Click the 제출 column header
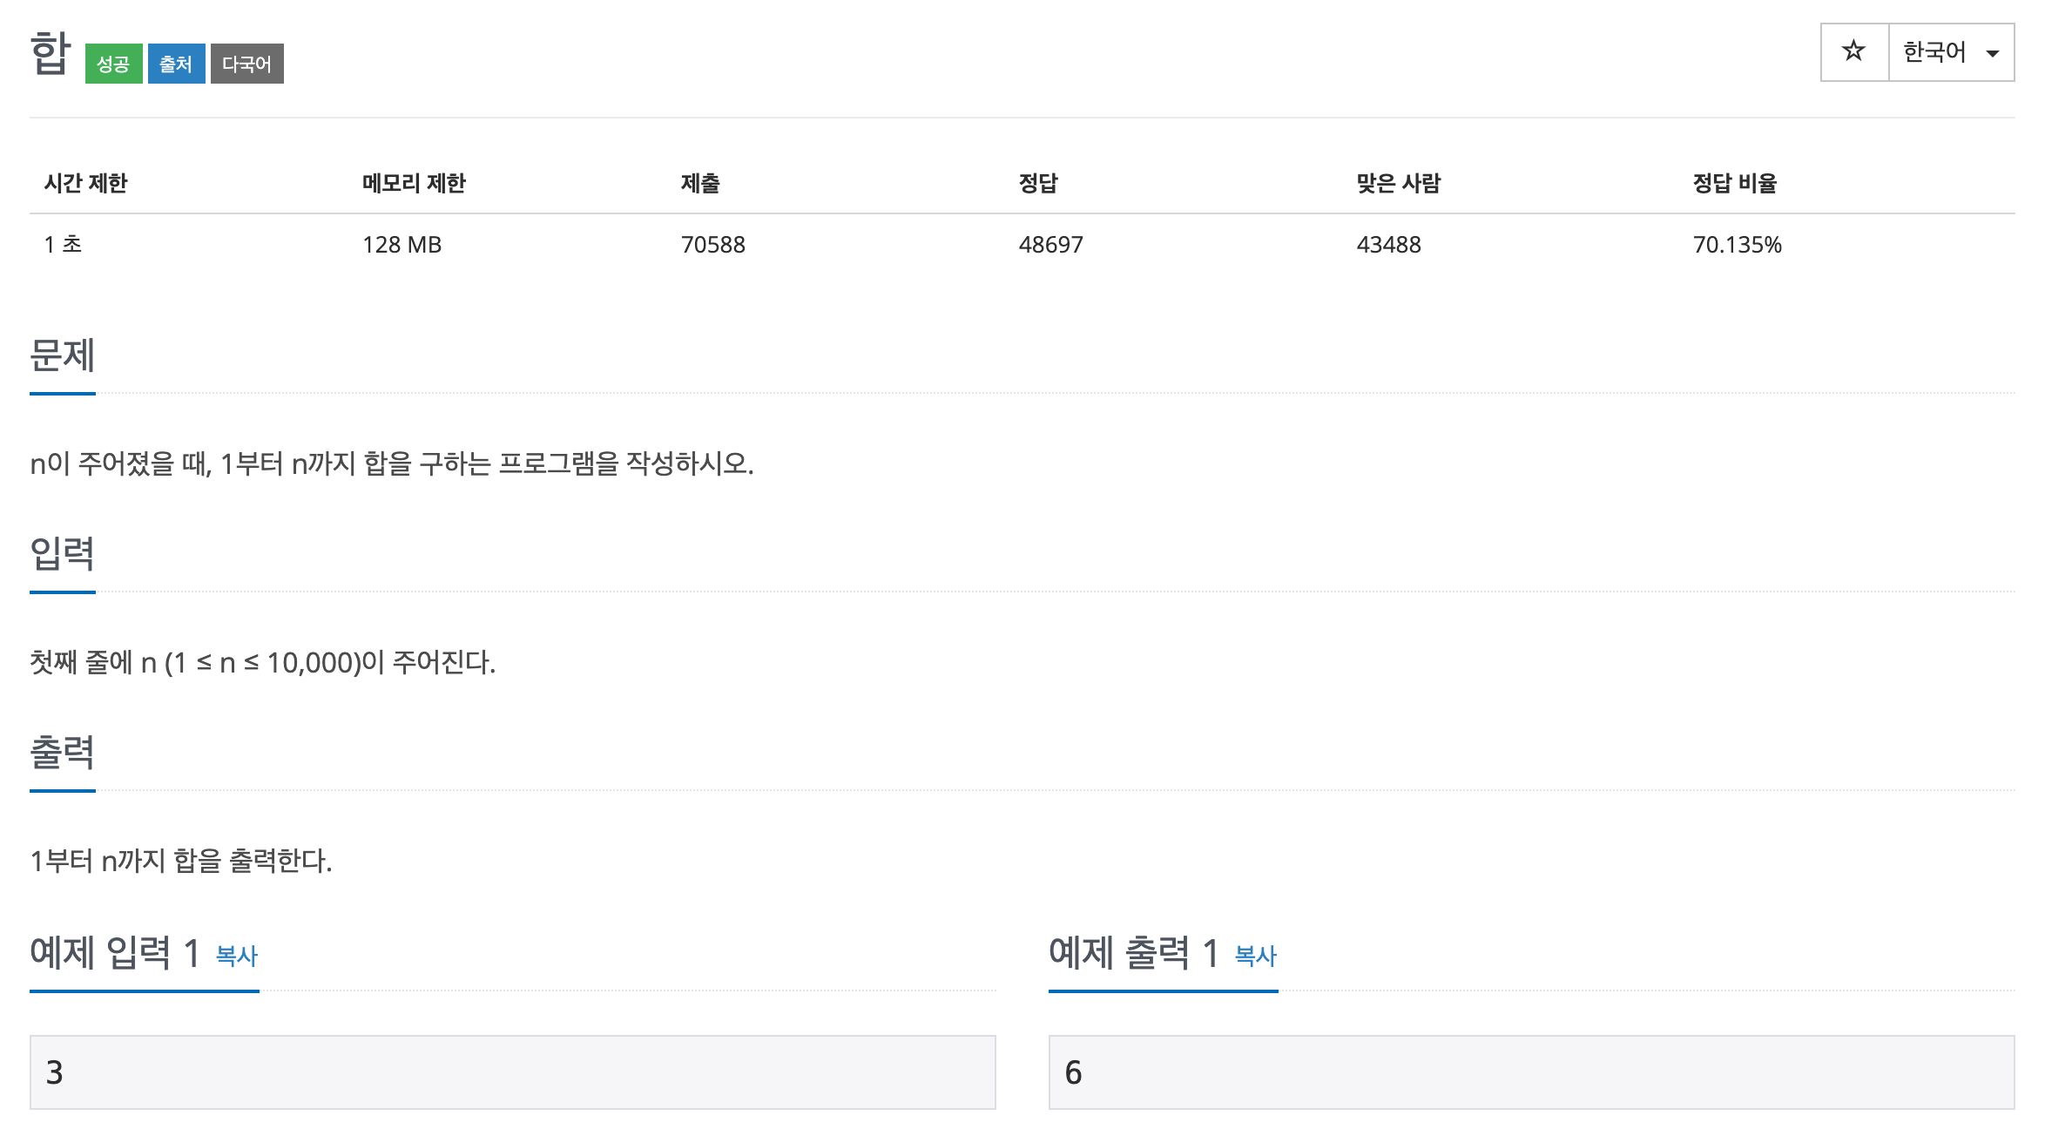 pyautogui.click(x=699, y=183)
